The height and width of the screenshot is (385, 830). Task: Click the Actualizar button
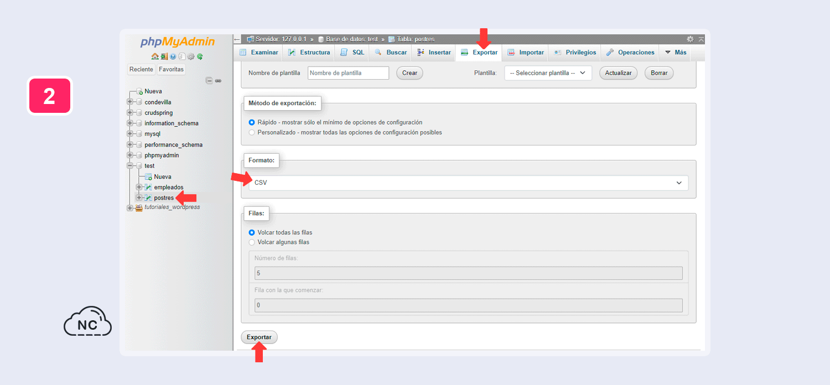[x=619, y=73]
